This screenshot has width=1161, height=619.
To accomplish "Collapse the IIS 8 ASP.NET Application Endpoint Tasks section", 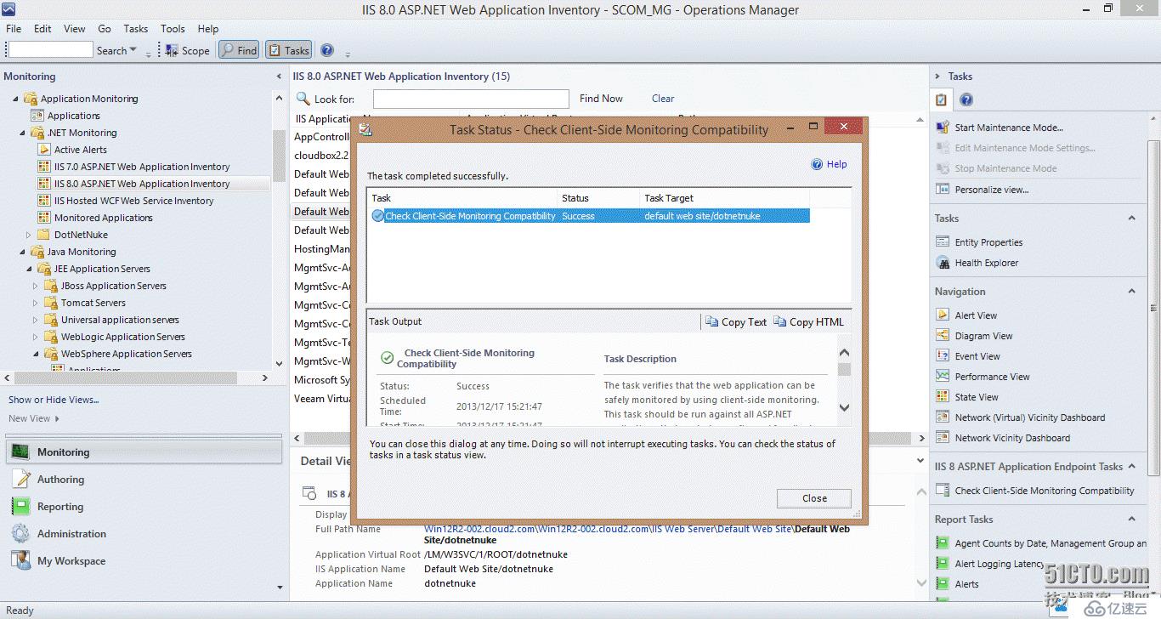I will coord(1131,467).
